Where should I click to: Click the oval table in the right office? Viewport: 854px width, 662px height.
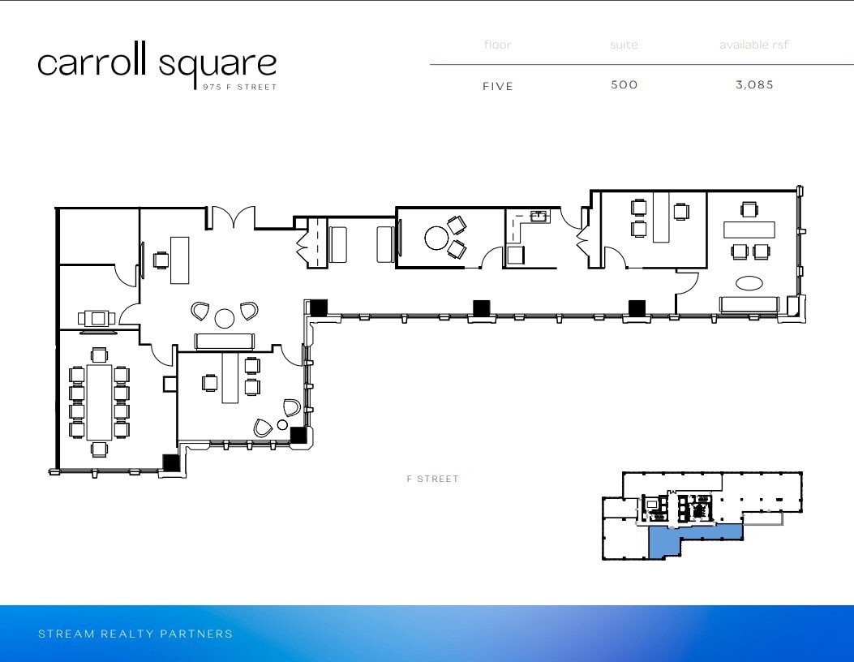(x=748, y=282)
